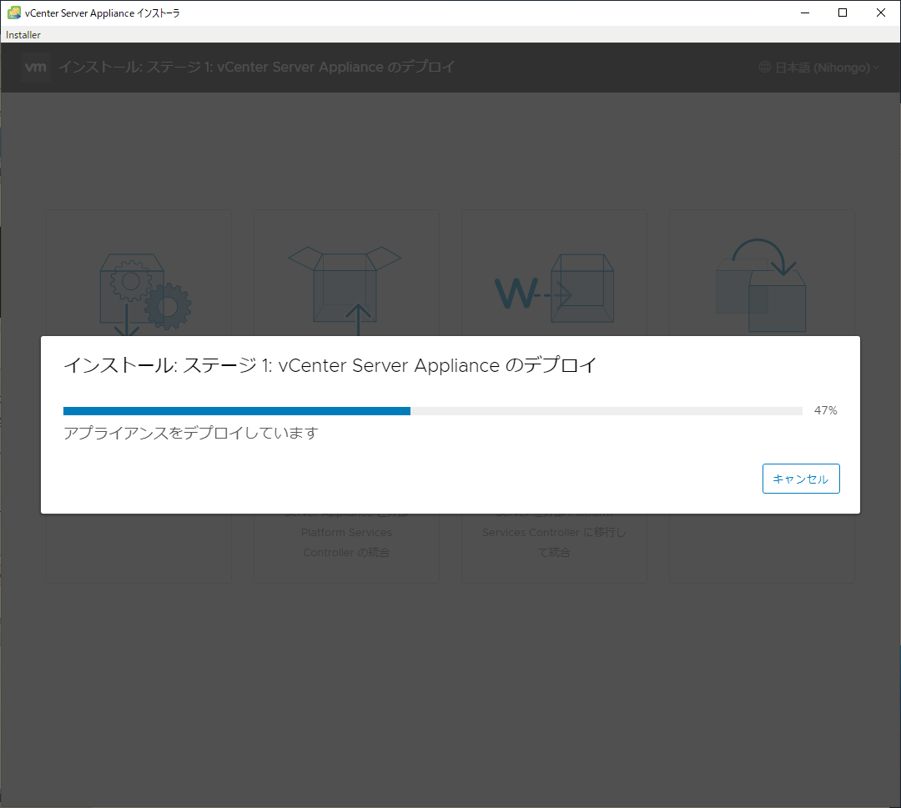Click the vCenter installer icon in title bar
Screen dimensions: 901x808
[14, 13]
